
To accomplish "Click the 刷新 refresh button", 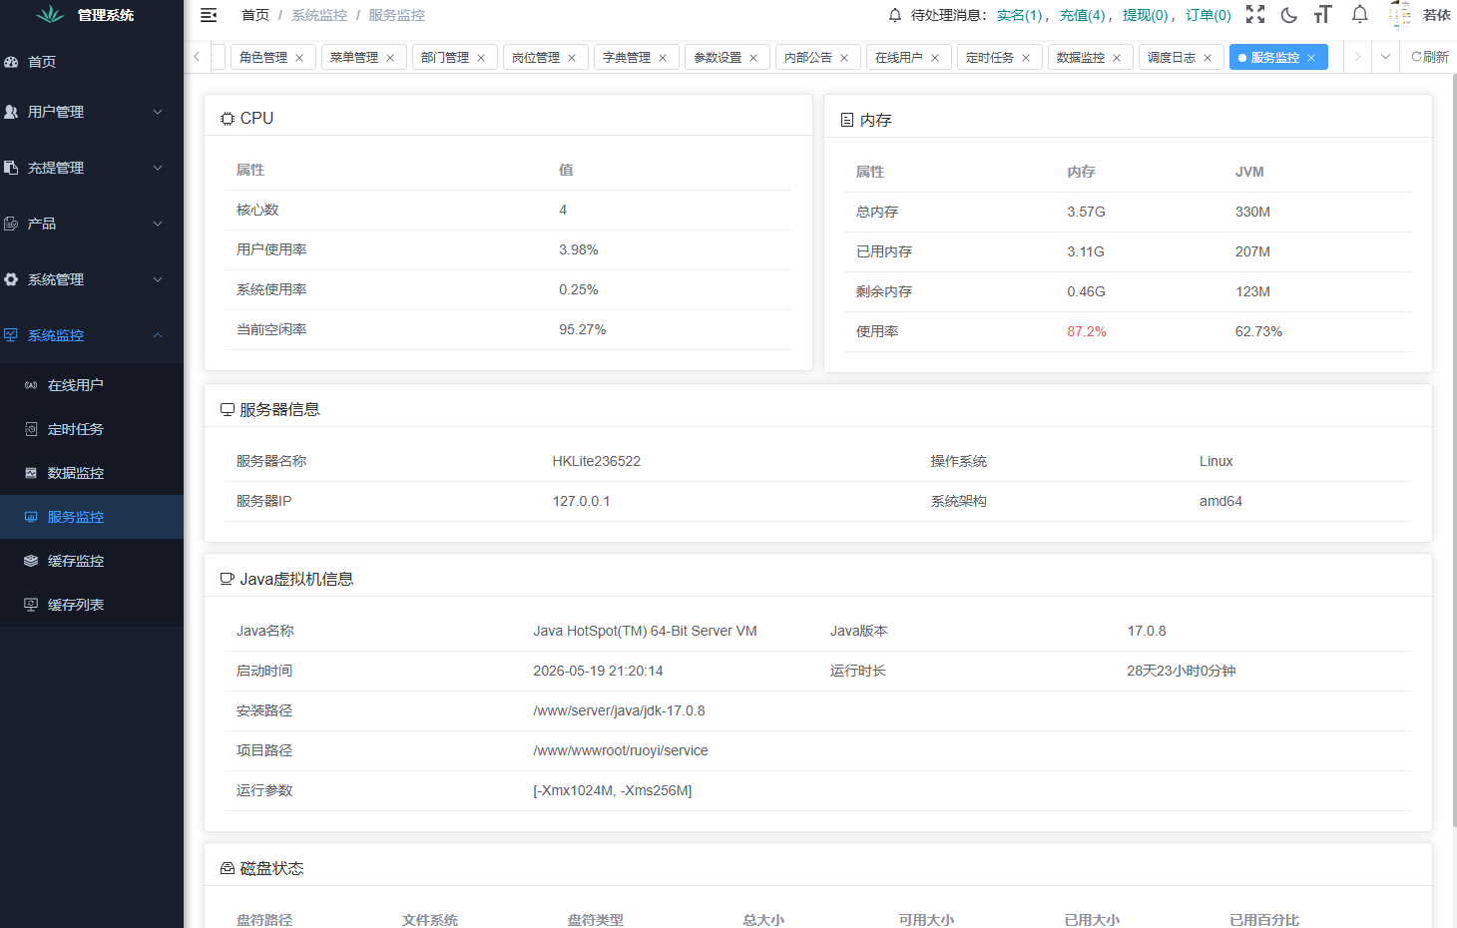I will click(1430, 57).
